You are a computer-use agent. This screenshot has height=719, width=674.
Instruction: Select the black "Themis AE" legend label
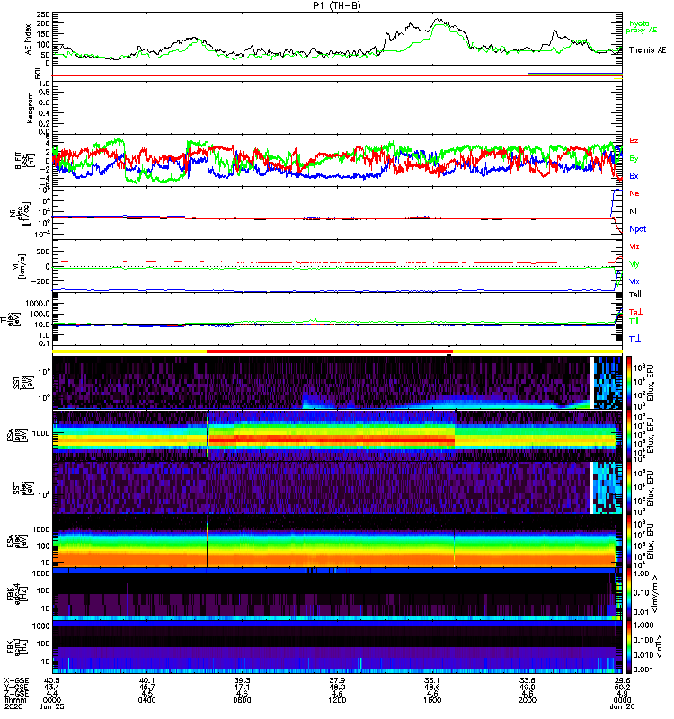pos(647,50)
